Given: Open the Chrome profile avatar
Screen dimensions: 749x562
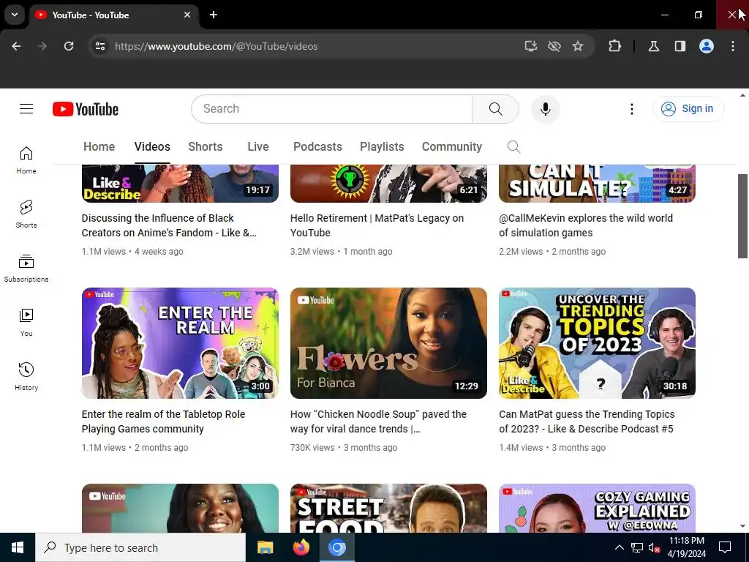Looking at the screenshot, I should (x=707, y=46).
